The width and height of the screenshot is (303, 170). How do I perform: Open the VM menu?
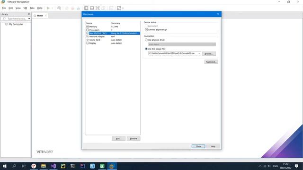25,8
